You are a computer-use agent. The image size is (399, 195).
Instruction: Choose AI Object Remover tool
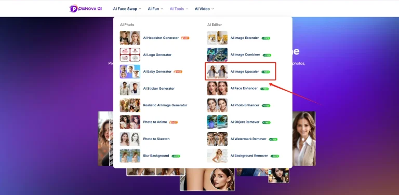245,122
